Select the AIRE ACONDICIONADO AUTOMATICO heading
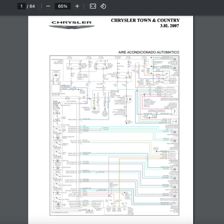 click(149, 52)
